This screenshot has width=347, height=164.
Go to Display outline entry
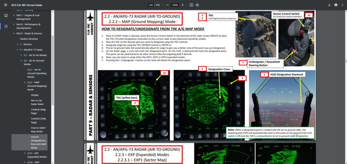35,95
